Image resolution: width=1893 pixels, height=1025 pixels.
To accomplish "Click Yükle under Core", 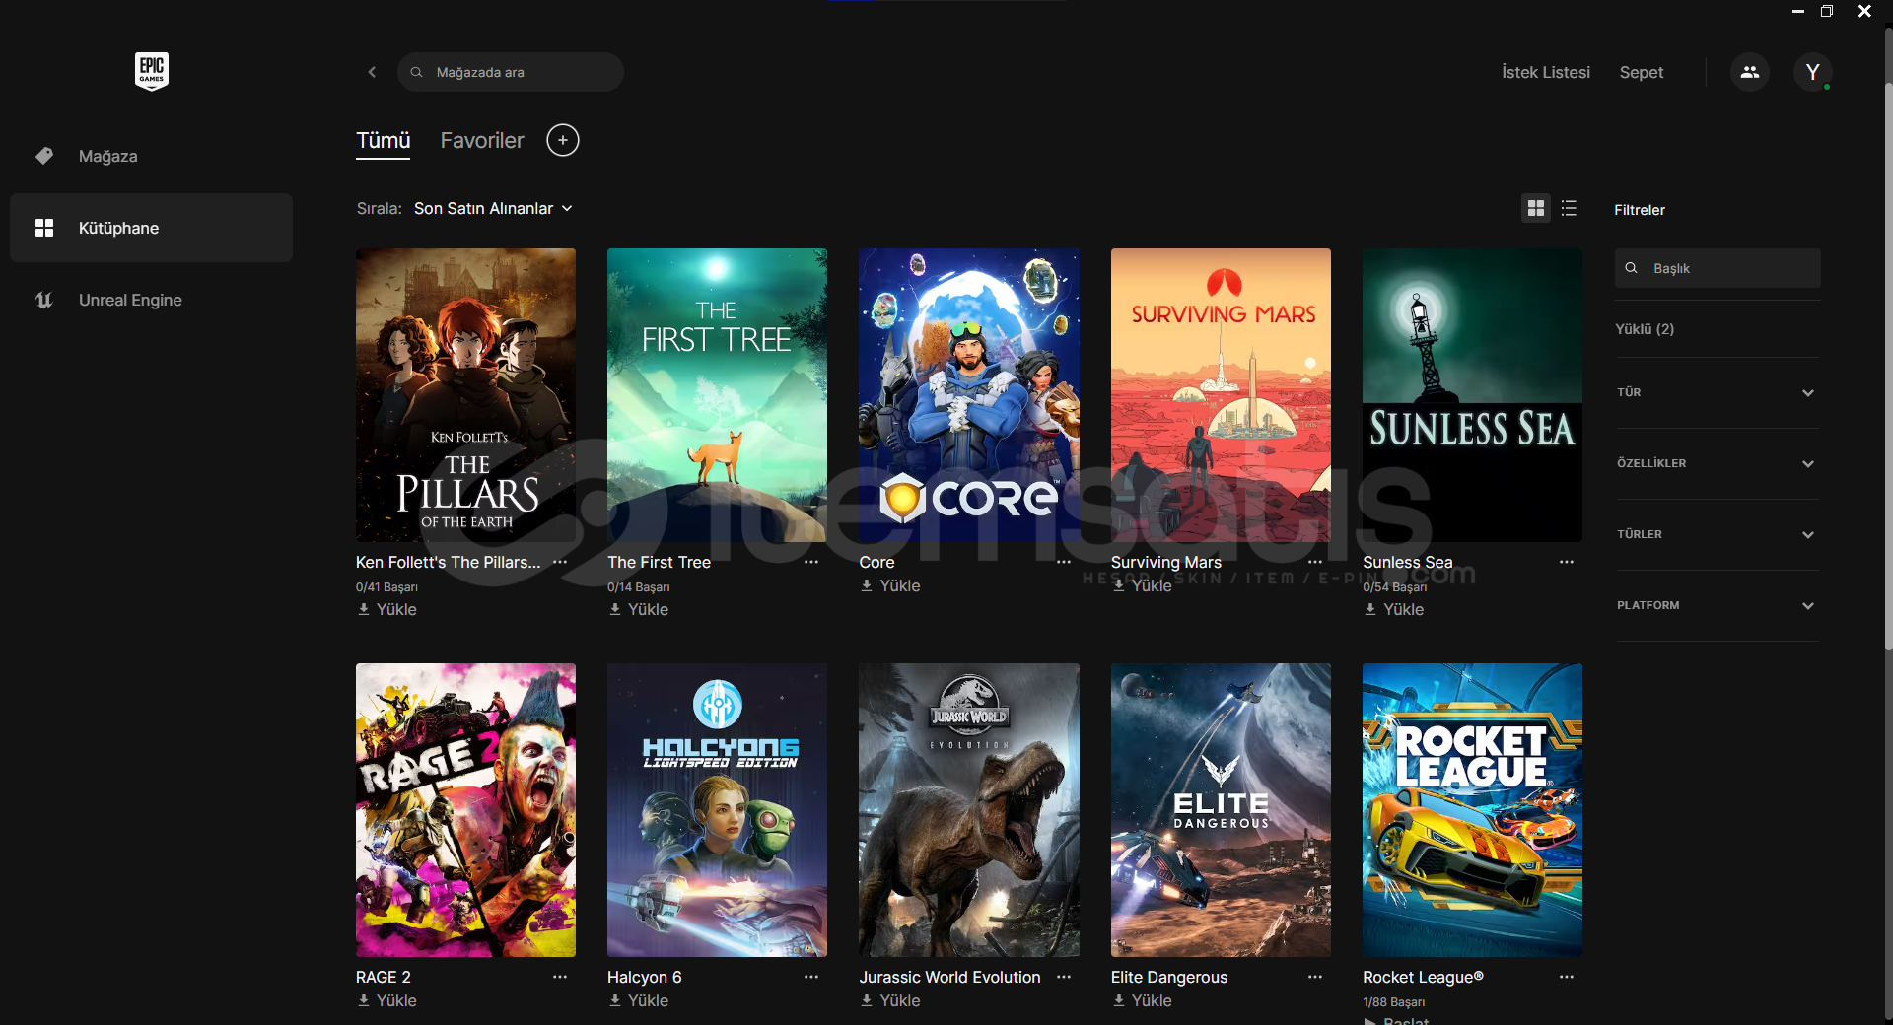I will [889, 585].
